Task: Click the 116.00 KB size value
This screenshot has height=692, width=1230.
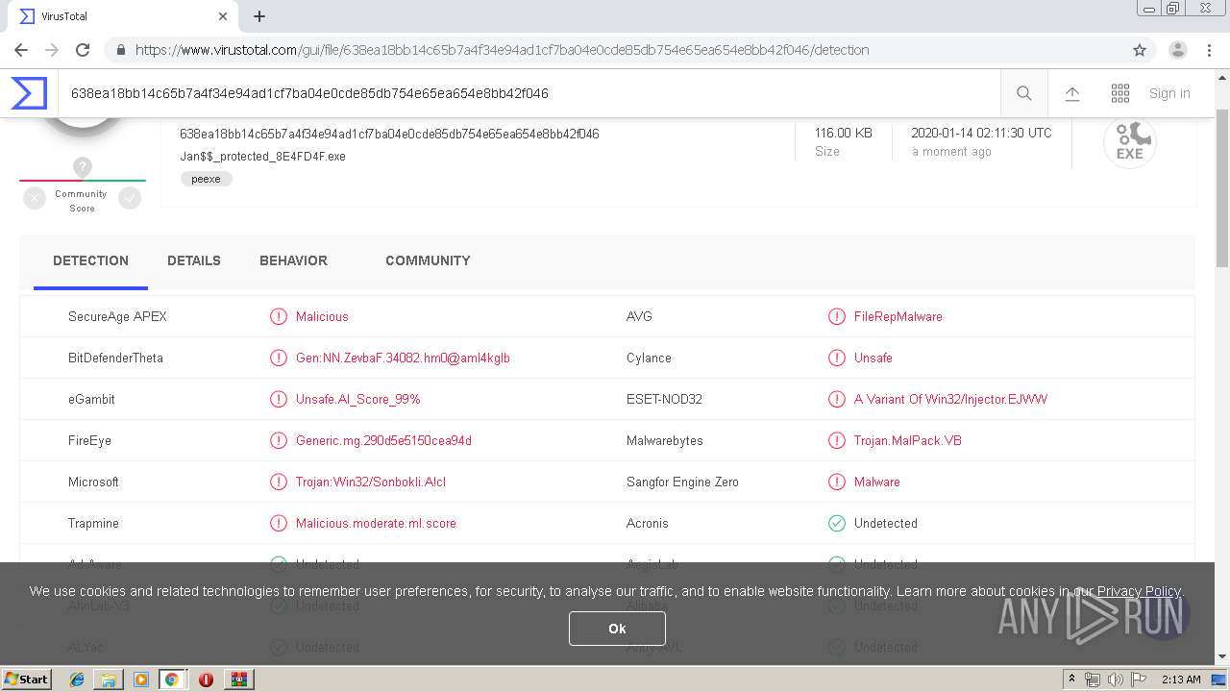Action: point(843,133)
